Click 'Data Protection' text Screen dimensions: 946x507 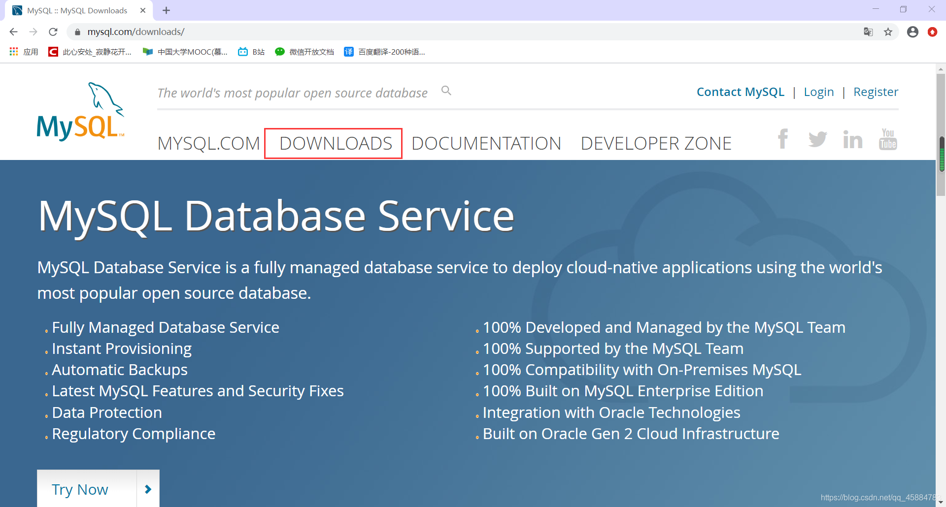[x=107, y=412]
